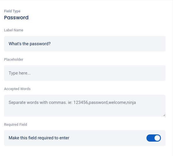Disable the required field toggle switch

(x=153, y=138)
